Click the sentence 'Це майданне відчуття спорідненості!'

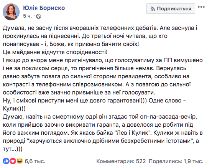[55, 52]
